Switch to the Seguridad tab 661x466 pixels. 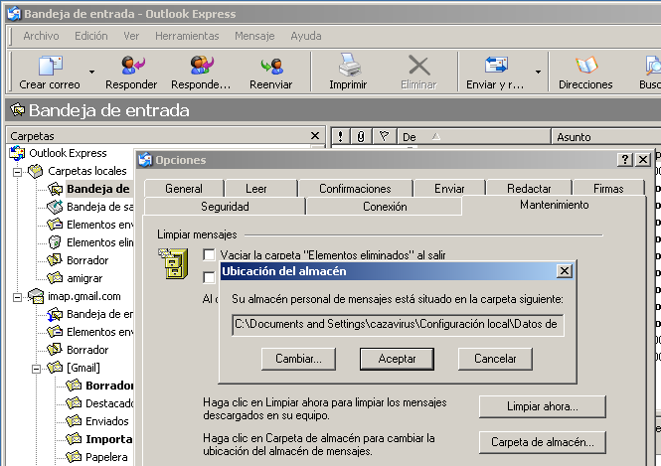click(225, 207)
